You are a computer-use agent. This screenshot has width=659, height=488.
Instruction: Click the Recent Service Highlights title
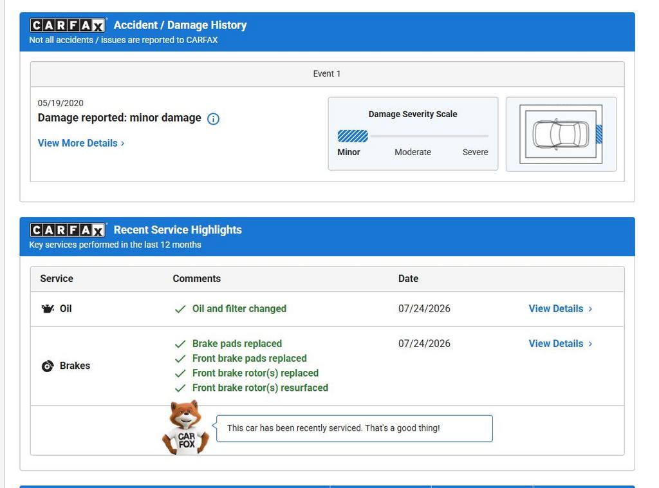coord(178,230)
